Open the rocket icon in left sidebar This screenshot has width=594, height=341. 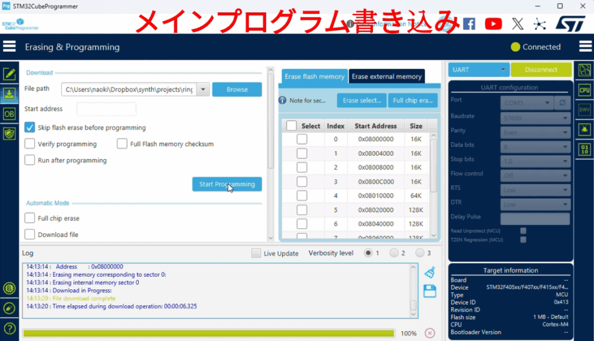point(9,308)
